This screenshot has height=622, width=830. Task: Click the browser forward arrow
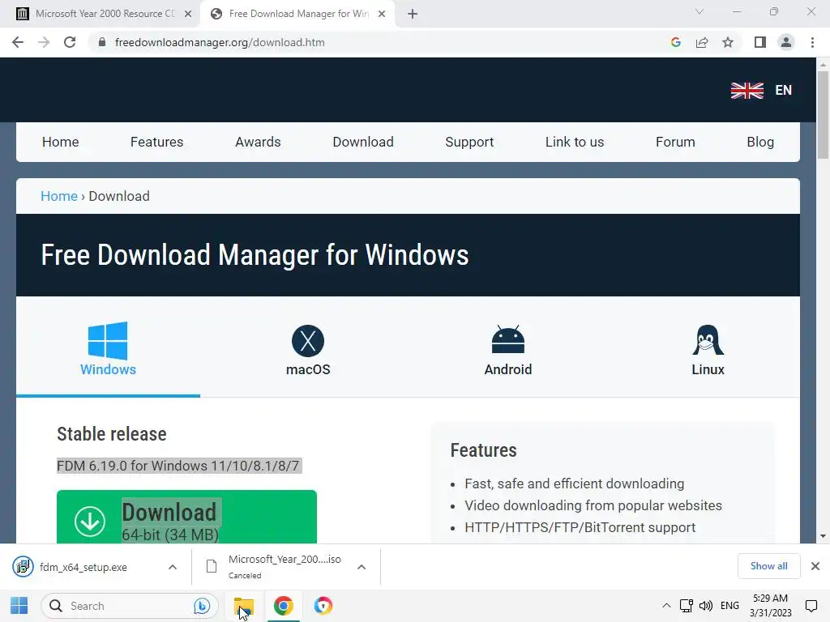point(44,42)
